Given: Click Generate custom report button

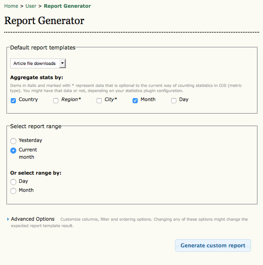Looking at the screenshot, I should (213, 245).
